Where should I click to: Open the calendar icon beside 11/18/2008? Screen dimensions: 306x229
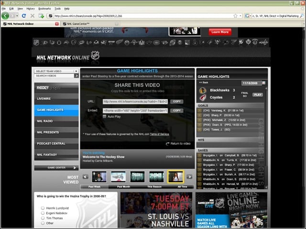[263, 83]
